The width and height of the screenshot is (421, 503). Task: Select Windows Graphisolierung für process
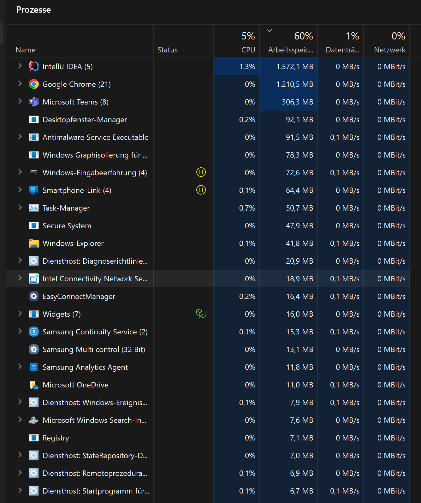coord(208,155)
